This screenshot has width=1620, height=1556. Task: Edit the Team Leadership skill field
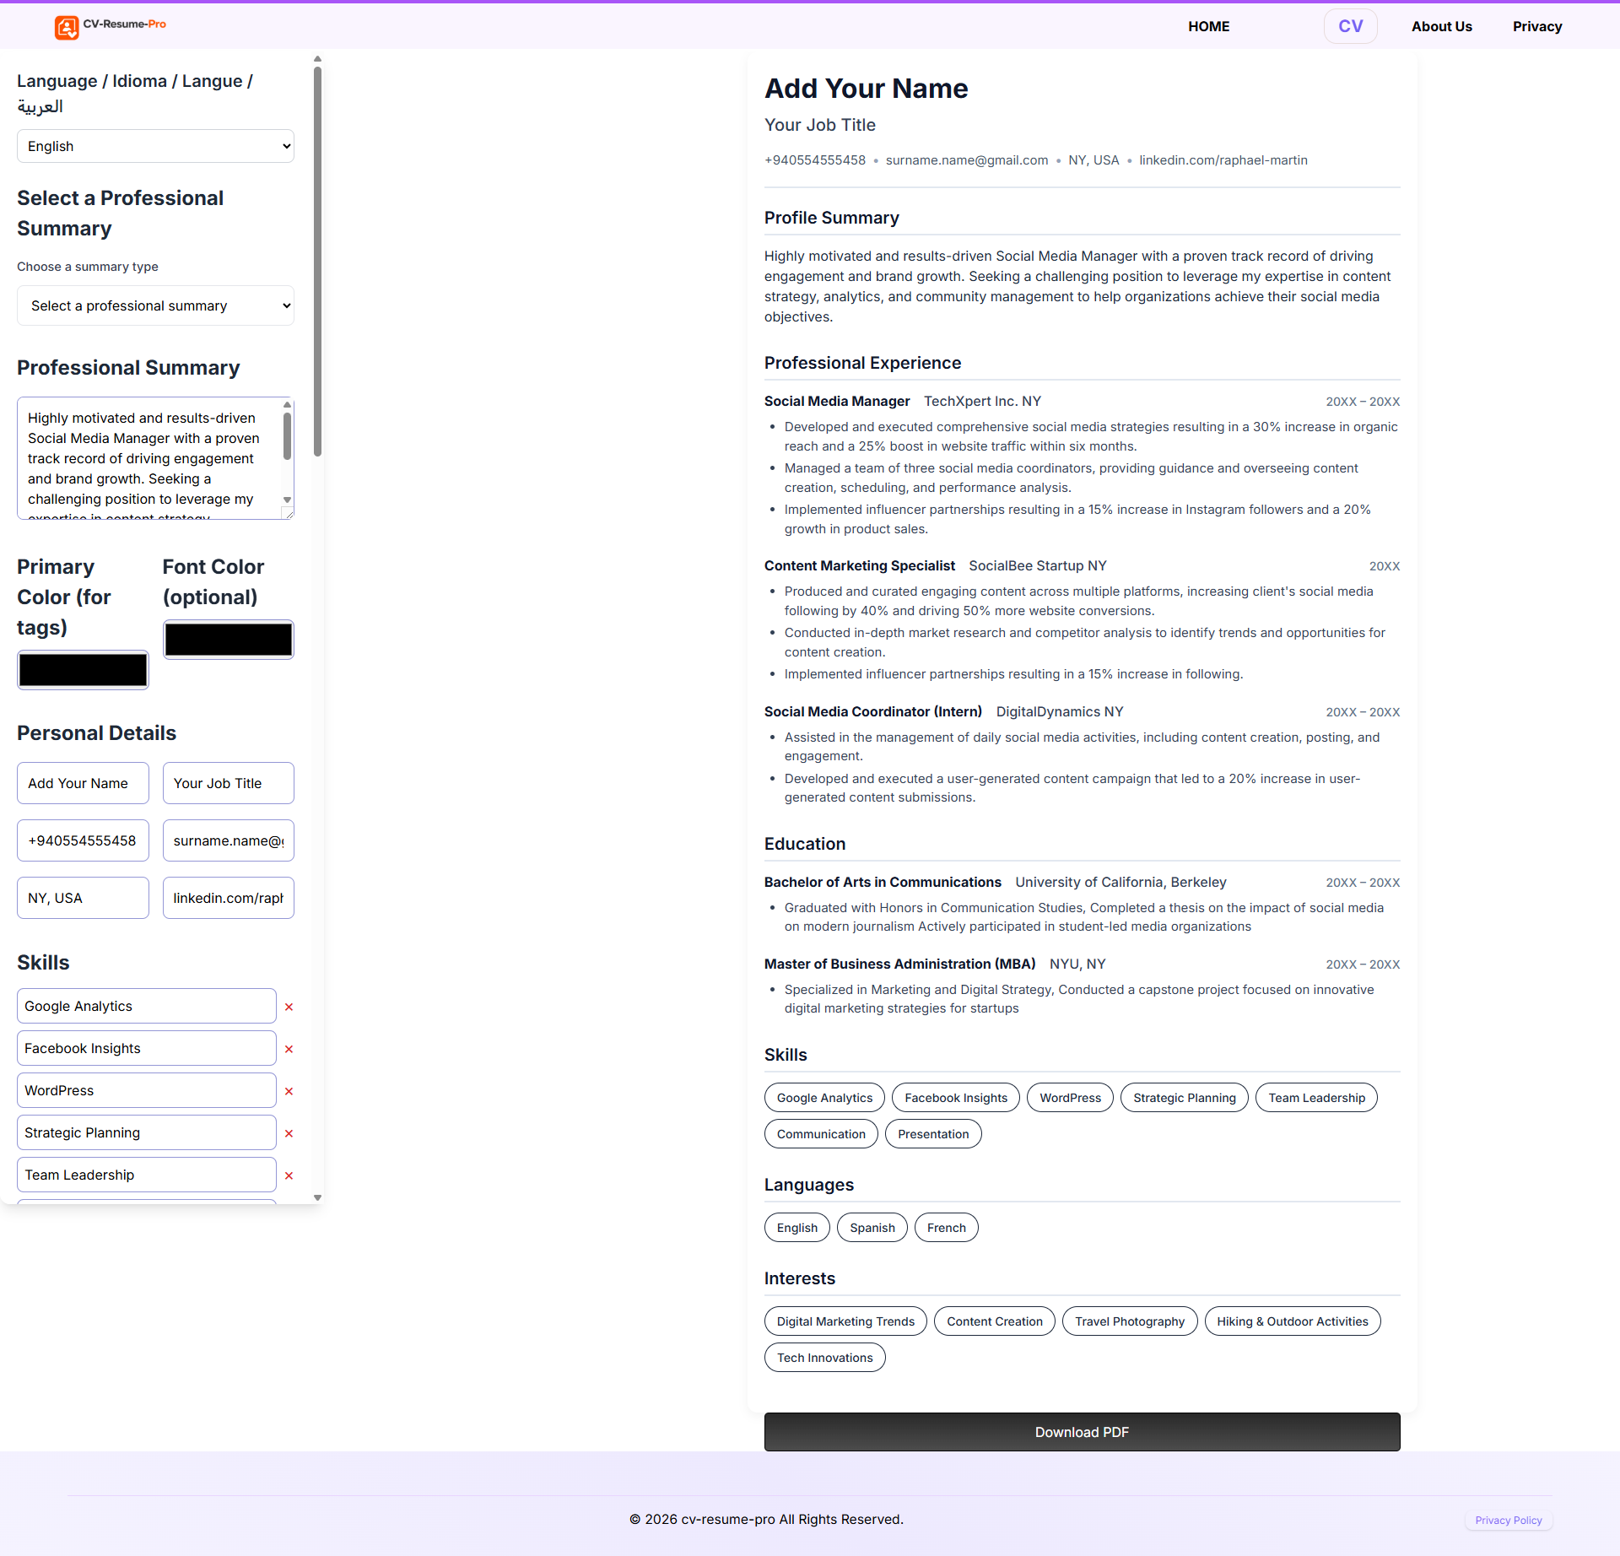coord(146,1175)
